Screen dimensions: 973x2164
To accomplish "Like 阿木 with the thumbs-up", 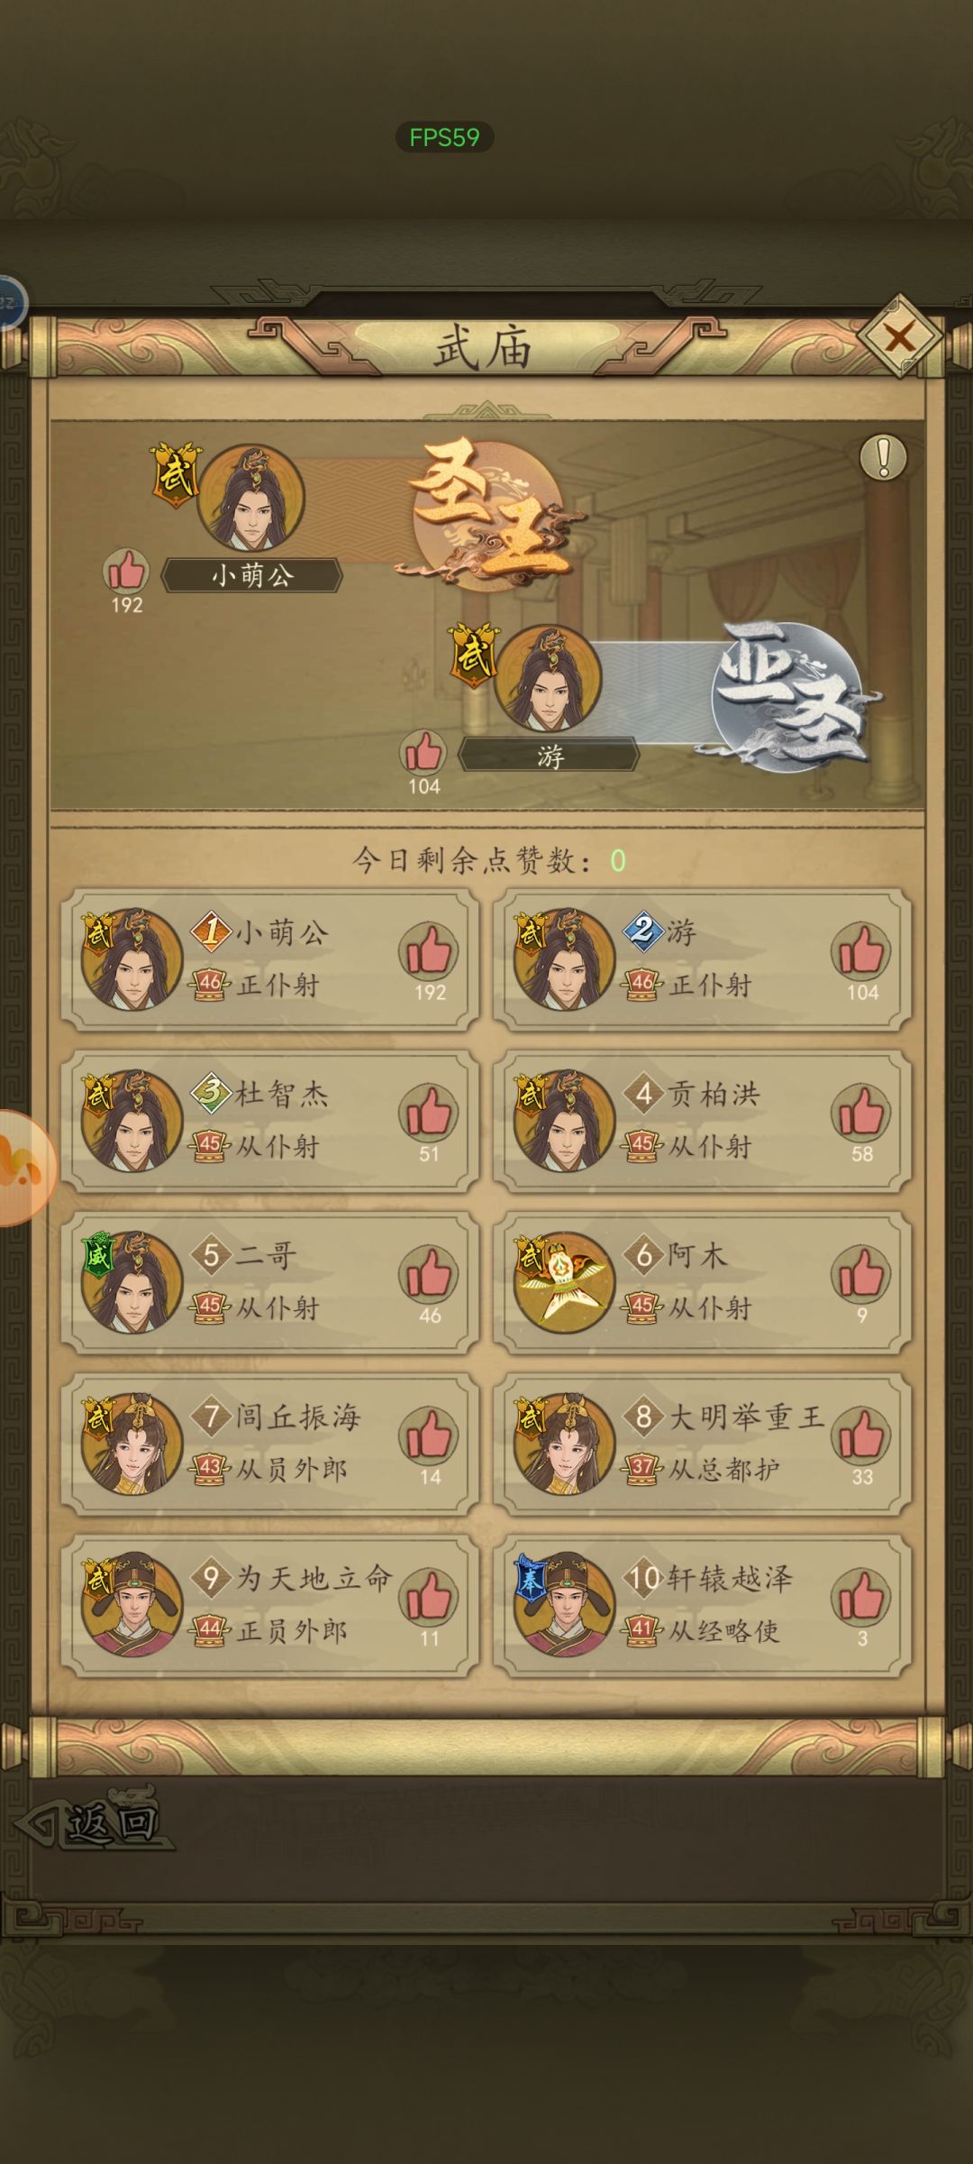I will pyautogui.click(x=861, y=1274).
